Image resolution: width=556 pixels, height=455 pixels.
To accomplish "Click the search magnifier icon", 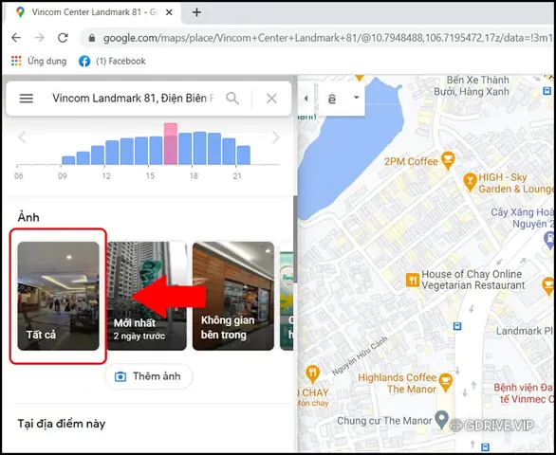I will [232, 99].
